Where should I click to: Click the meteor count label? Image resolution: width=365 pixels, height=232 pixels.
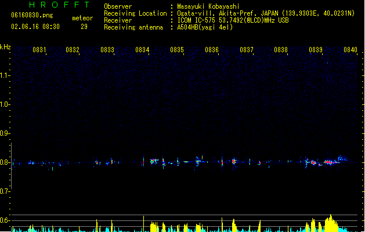coord(82,18)
